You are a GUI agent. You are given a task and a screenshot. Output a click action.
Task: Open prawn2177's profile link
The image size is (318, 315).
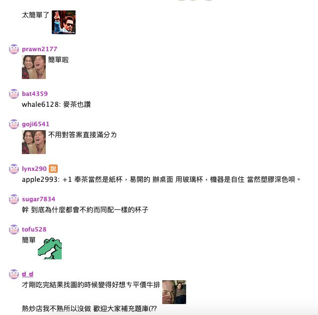point(39,49)
